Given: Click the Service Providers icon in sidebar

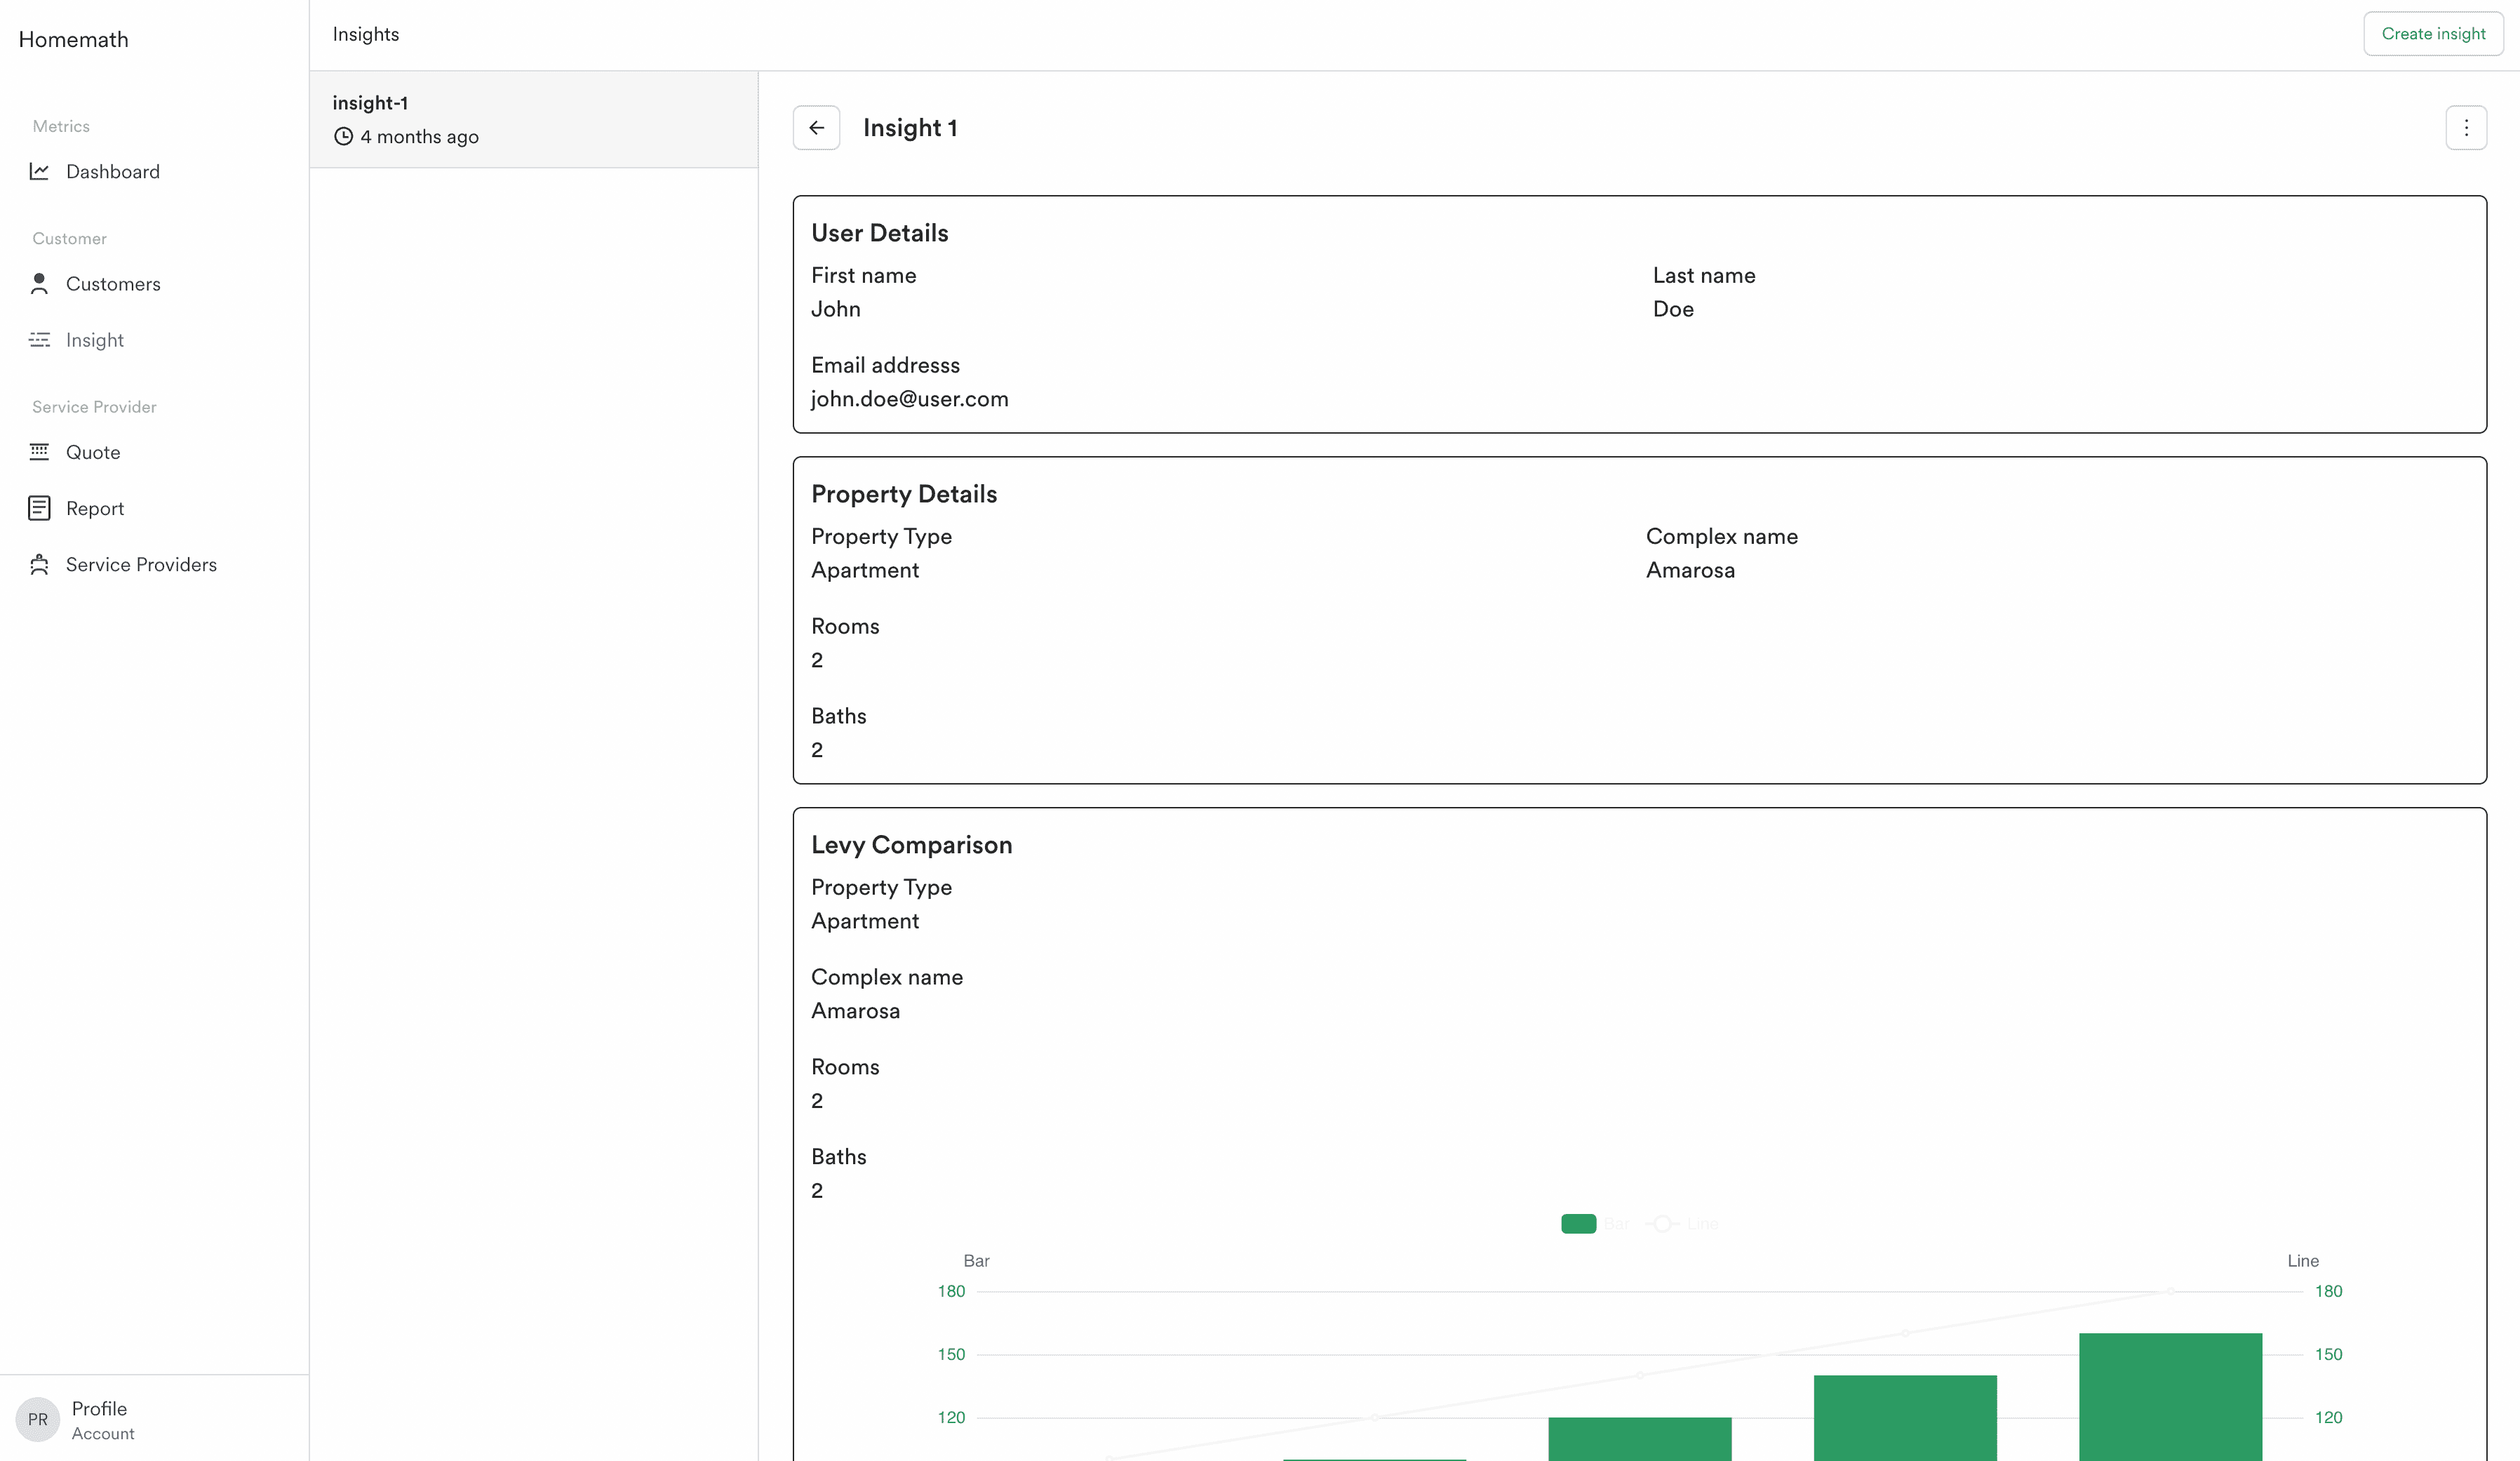Looking at the screenshot, I should (40, 564).
